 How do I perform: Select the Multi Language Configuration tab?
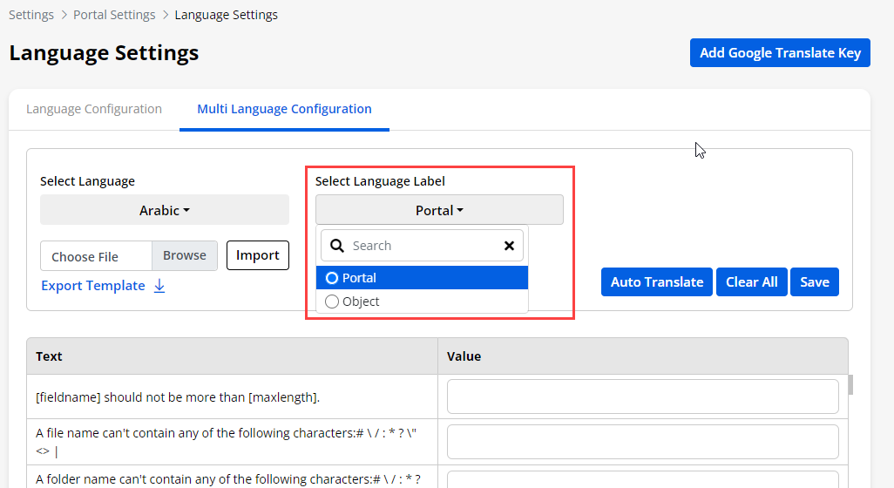(x=284, y=109)
